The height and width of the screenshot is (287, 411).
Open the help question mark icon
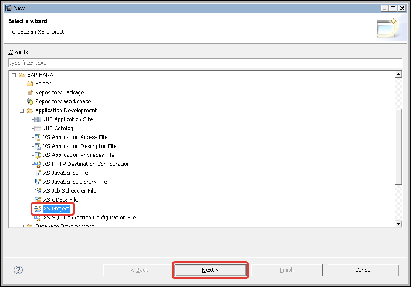[x=18, y=270]
